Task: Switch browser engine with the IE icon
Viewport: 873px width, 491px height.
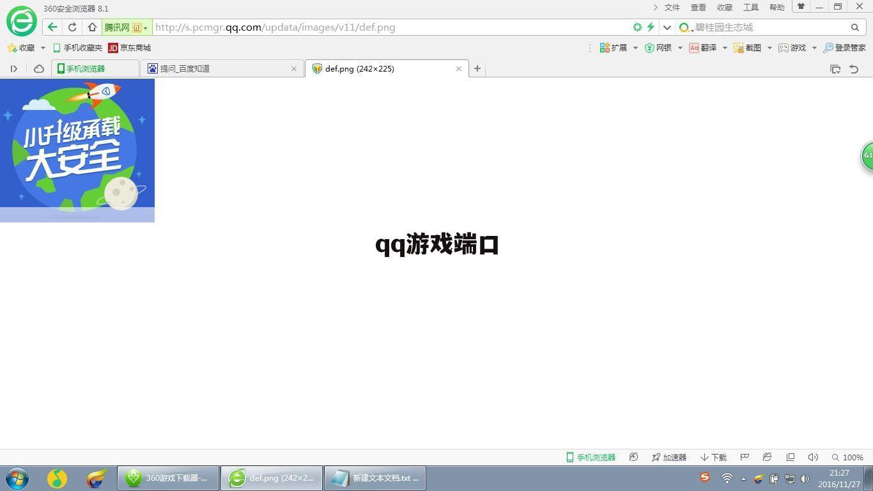Action: (x=767, y=457)
